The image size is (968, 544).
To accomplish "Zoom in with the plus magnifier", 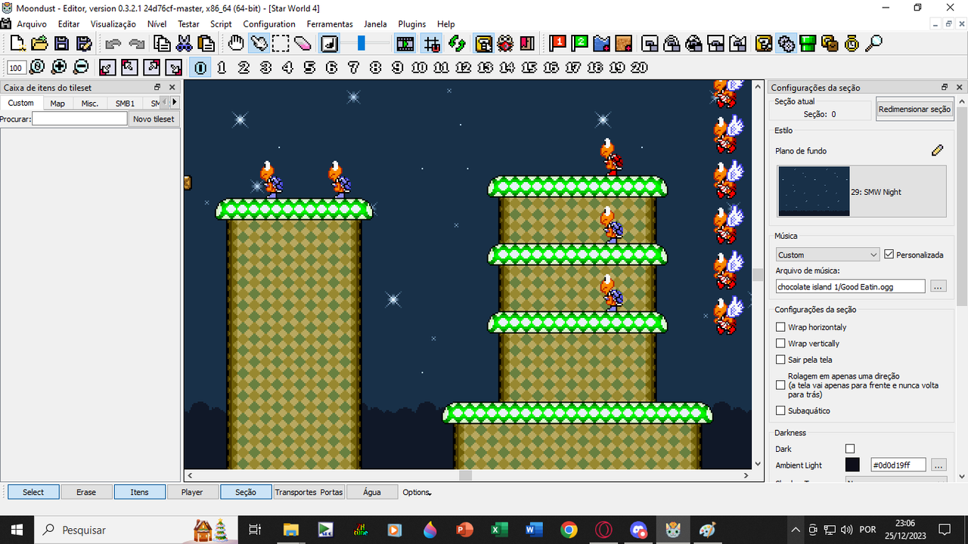I will (x=59, y=67).
